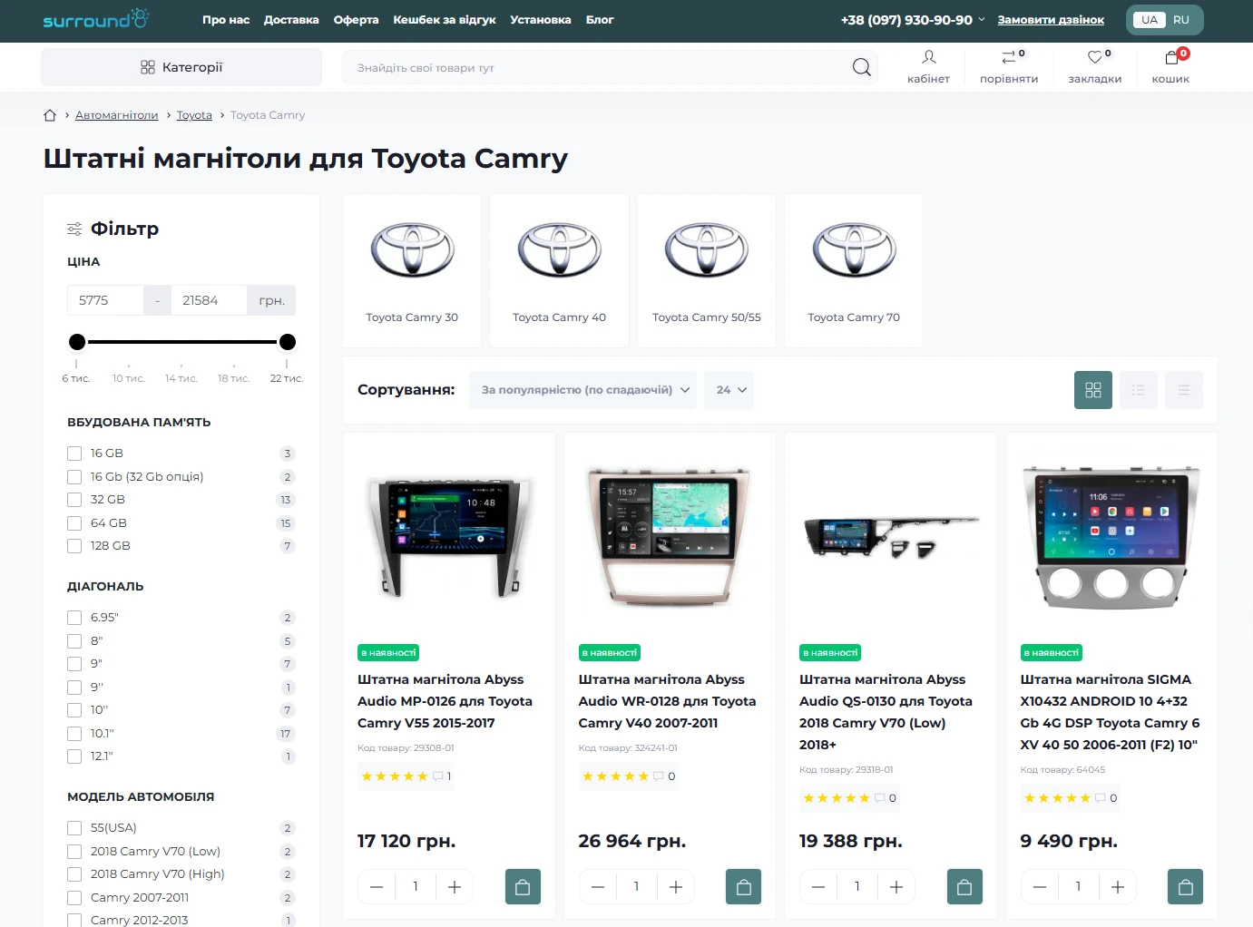This screenshot has height=927, width=1253.
Task: Check the 2018 Camry V70 (Low) filter
Action: point(74,852)
